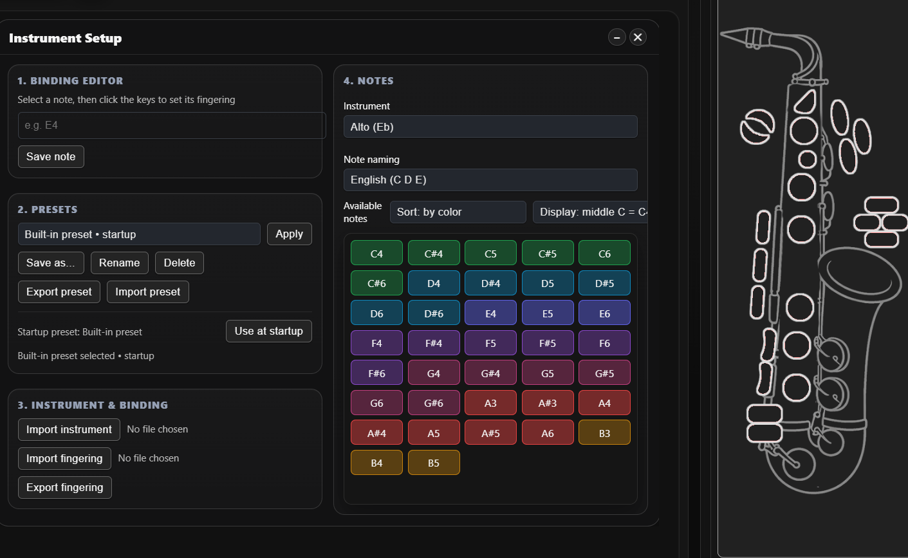Expand the Note naming dropdown

490,180
